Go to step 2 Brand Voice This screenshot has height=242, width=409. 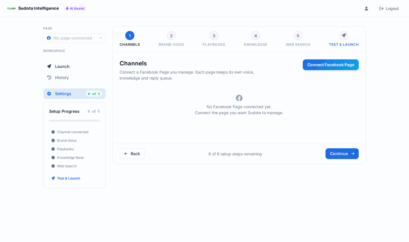tap(171, 39)
